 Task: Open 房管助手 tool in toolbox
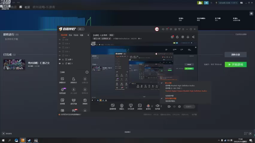pyautogui.click(x=74, y=80)
